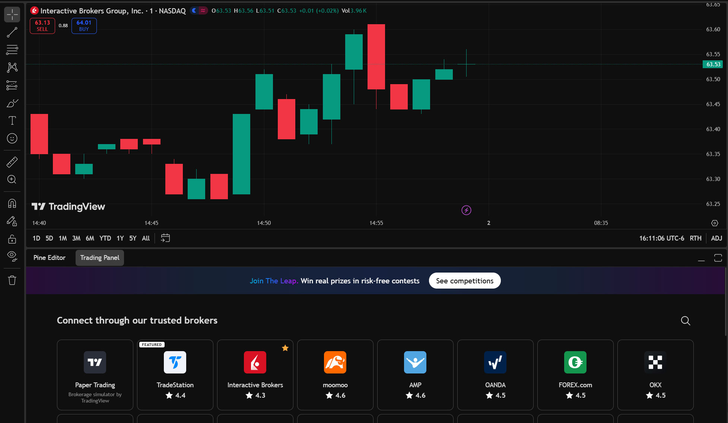Image resolution: width=728 pixels, height=423 pixels.
Task: Click the 63.13 SELL button
Action: pos(42,26)
